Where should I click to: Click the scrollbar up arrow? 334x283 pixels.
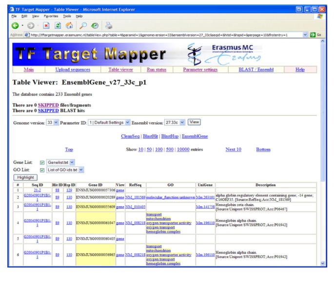[x=322, y=41]
